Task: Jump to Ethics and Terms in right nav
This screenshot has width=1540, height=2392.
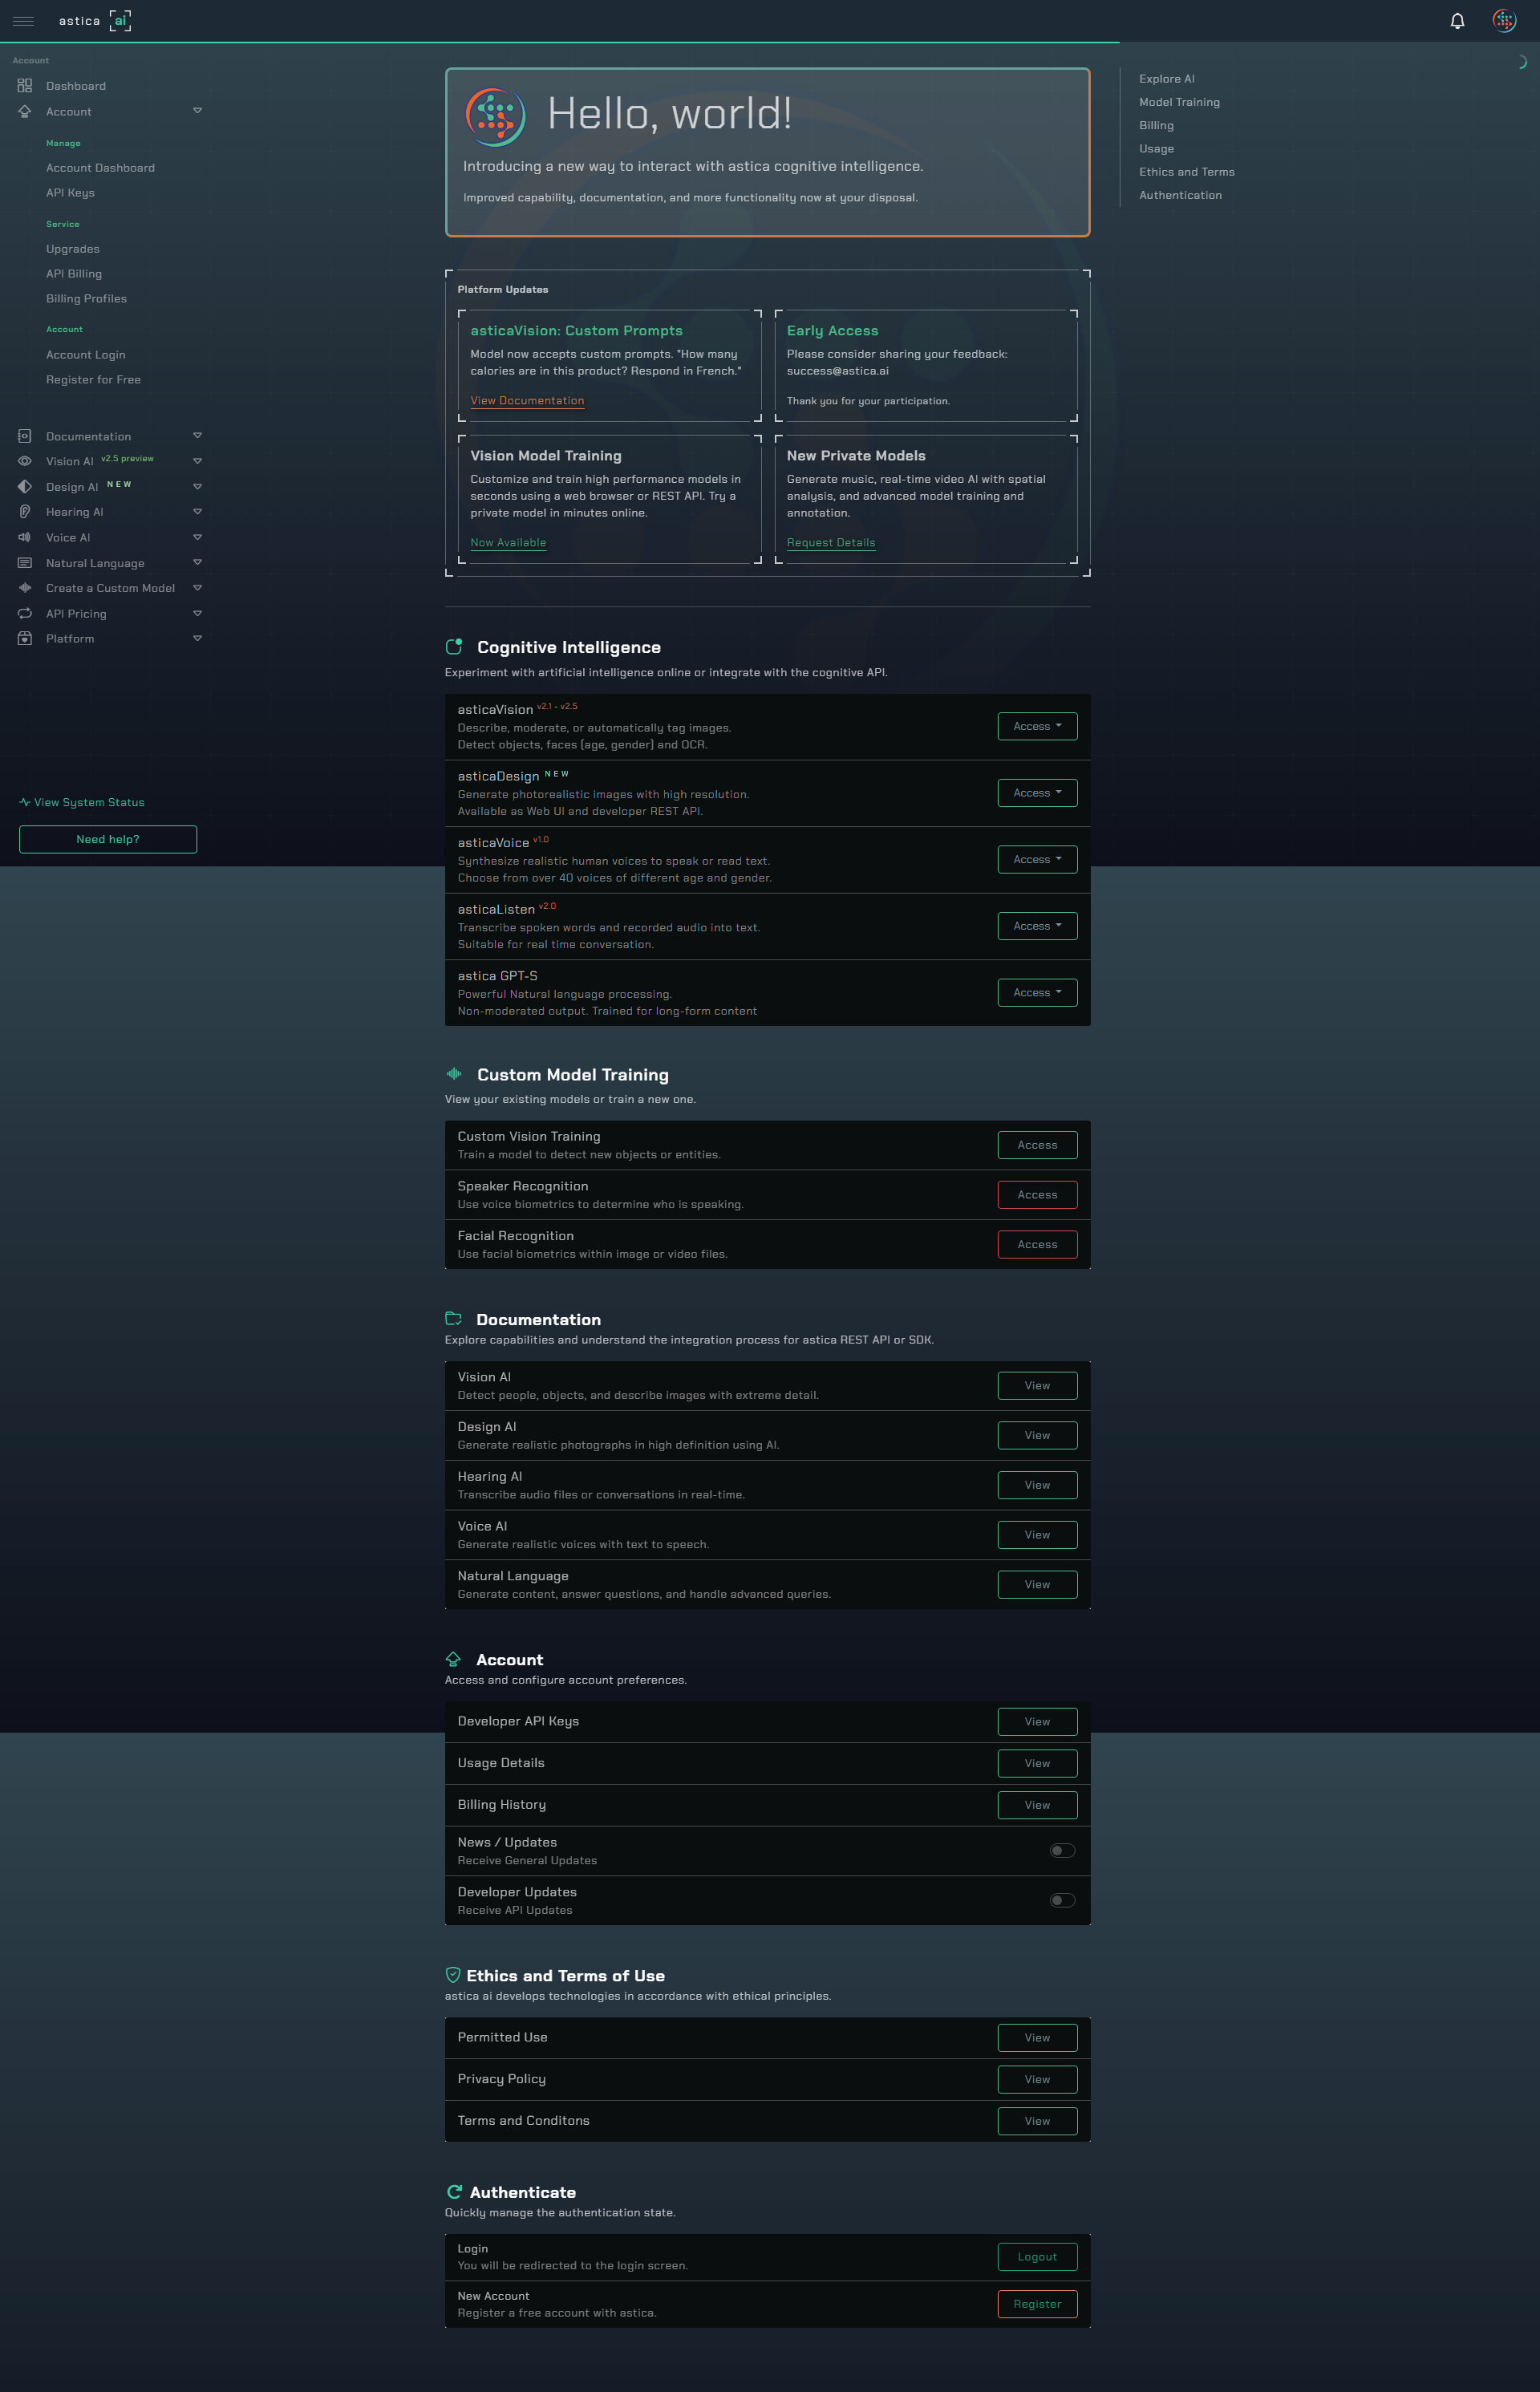Action: pos(1186,172)
